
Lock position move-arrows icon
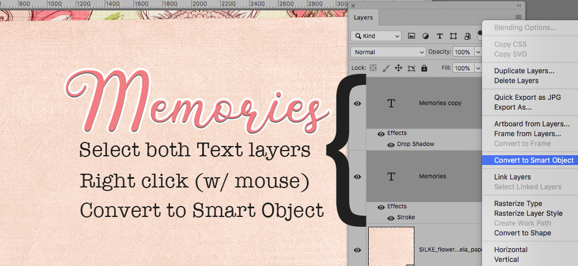pos(398,68)
